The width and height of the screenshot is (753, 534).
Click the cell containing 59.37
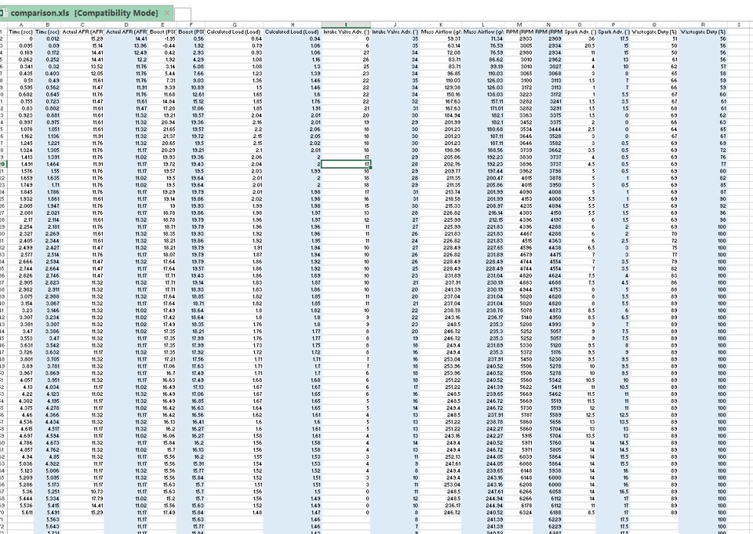point(441,39)
